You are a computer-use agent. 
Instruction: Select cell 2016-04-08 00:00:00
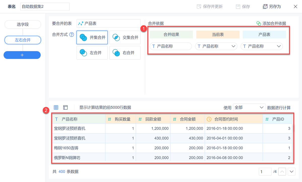pos(234,158)
